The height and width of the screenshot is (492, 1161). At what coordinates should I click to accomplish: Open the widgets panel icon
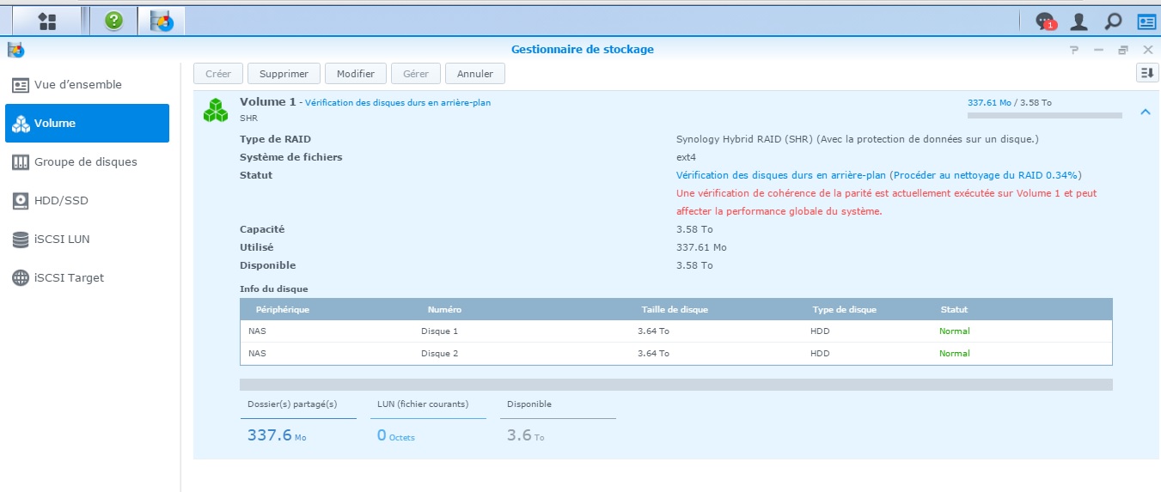pyautogui.click(x=1146, y=21)
